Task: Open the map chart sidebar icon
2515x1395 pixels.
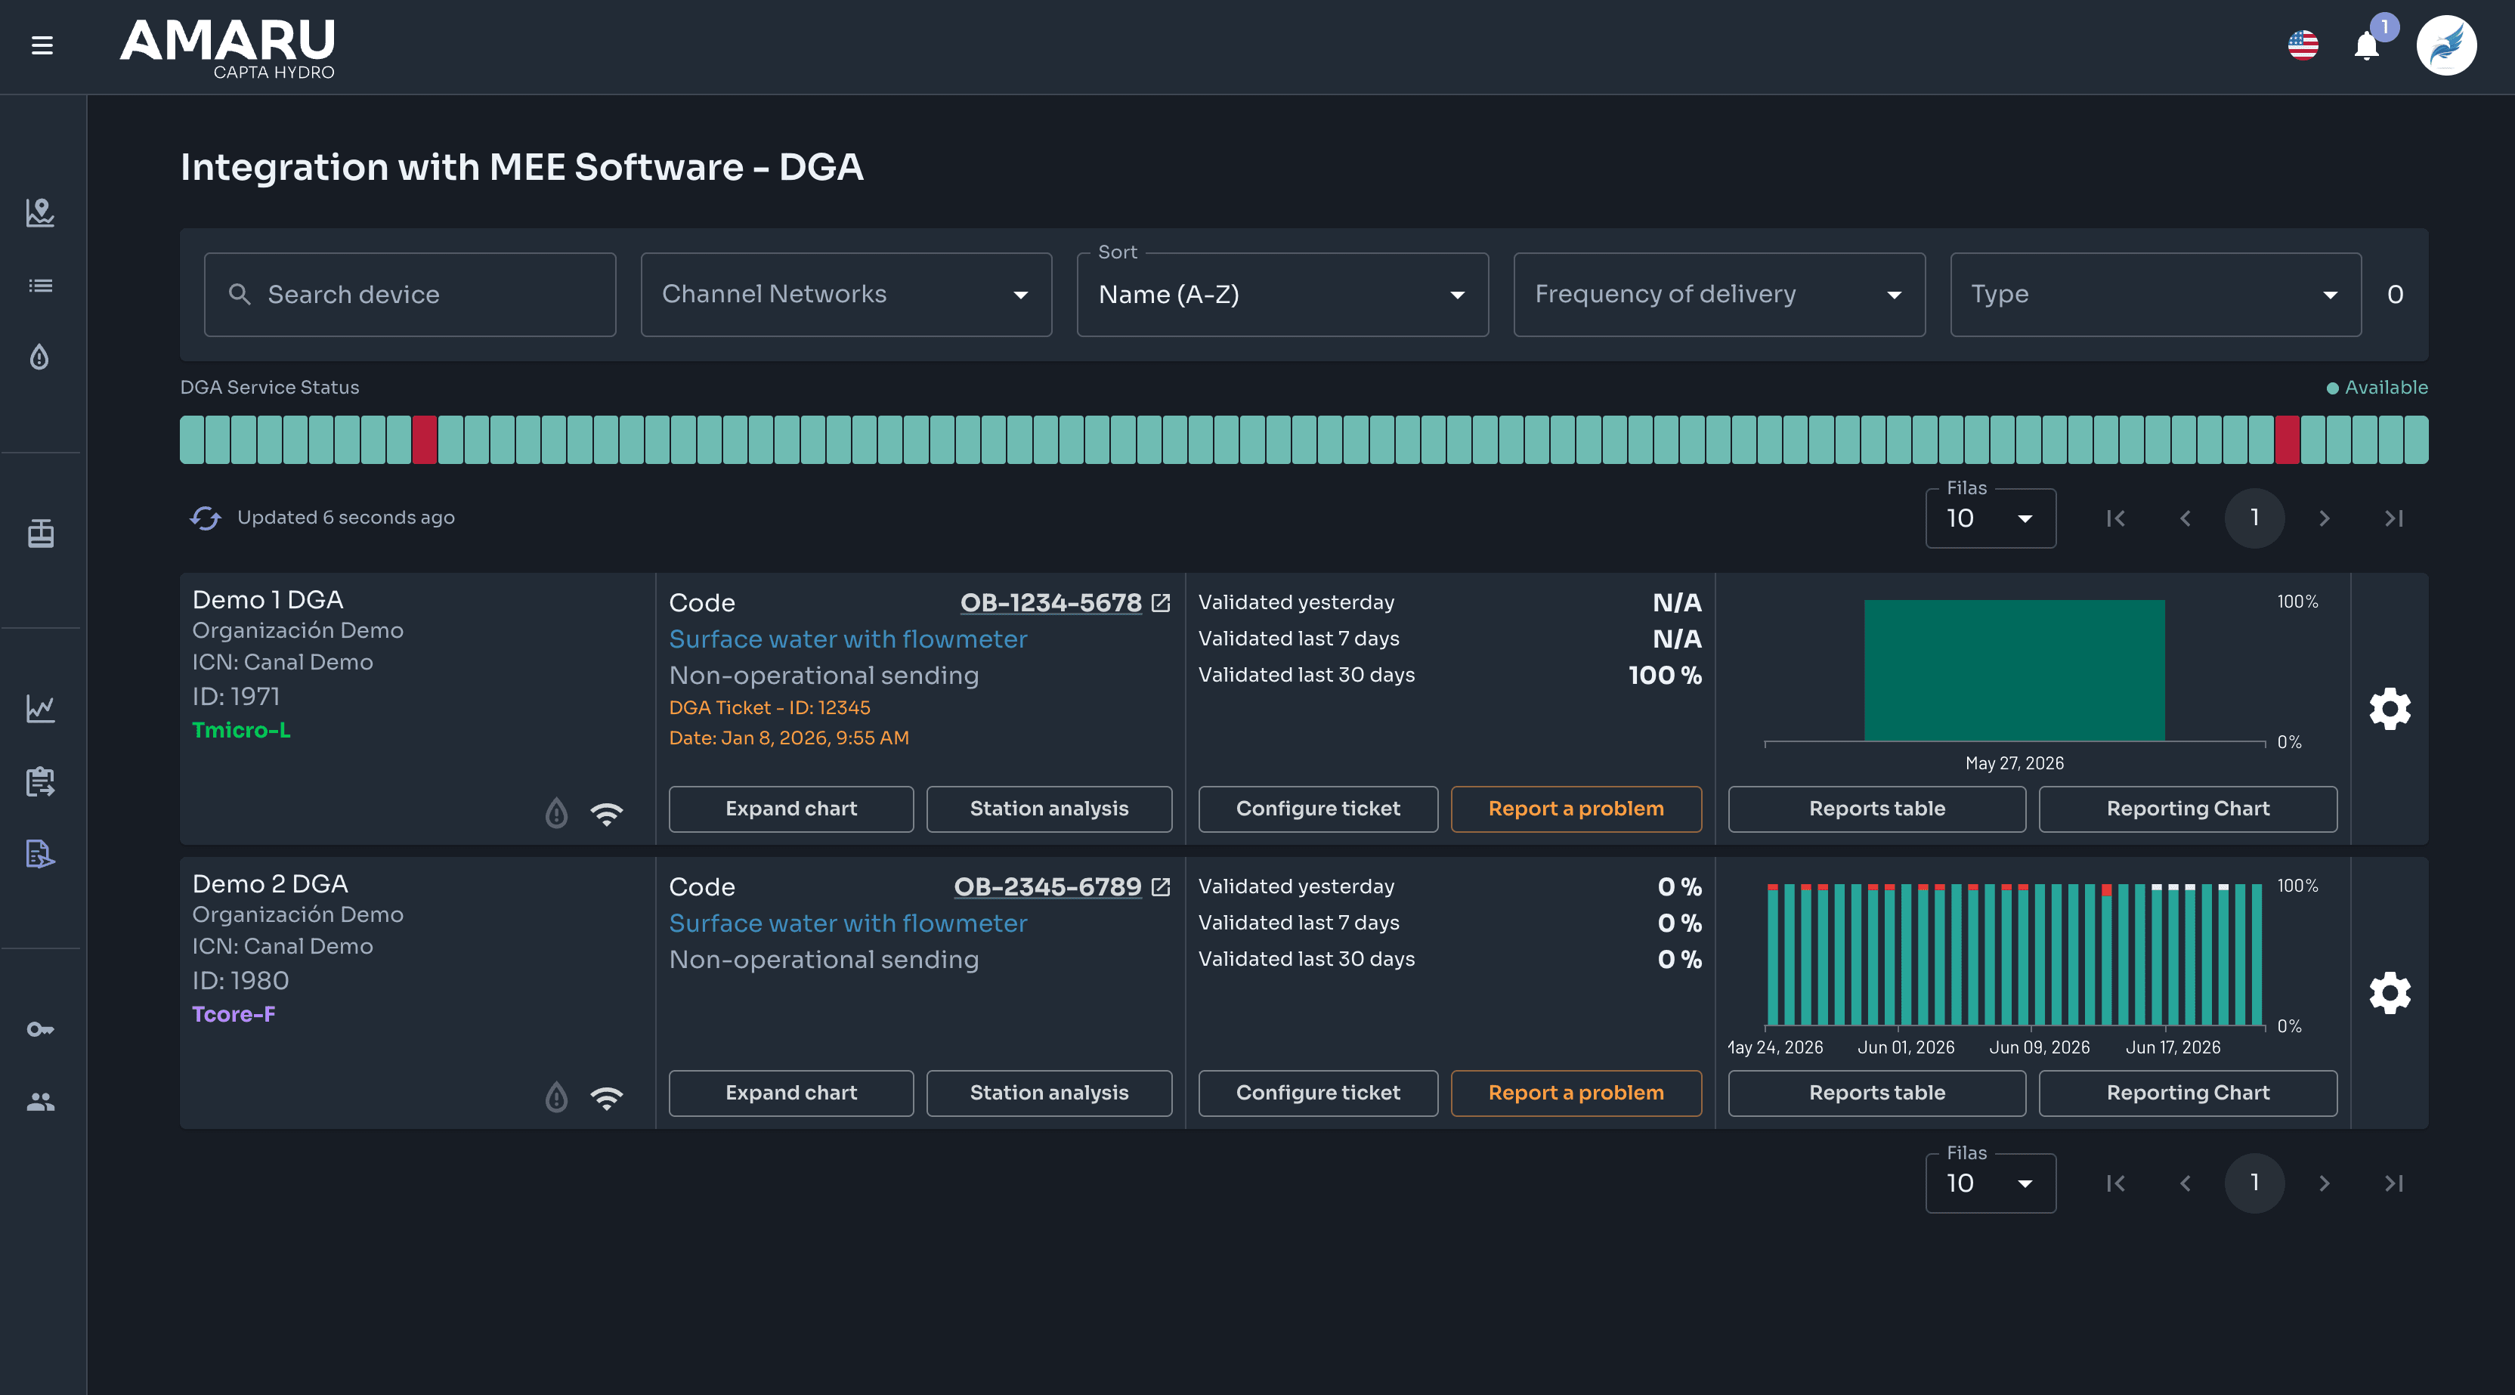Action: pos(40,212)
